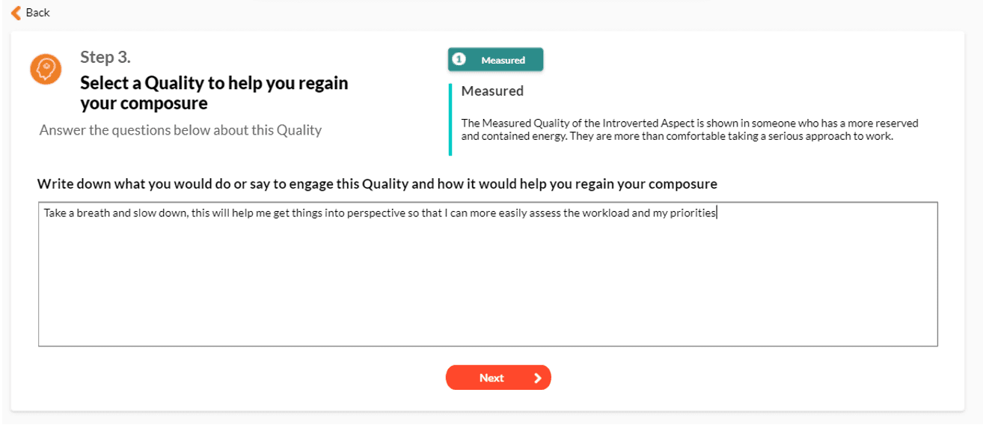
Task: Click the "Write down what you would do" prompt
Action: coord(377,184)
